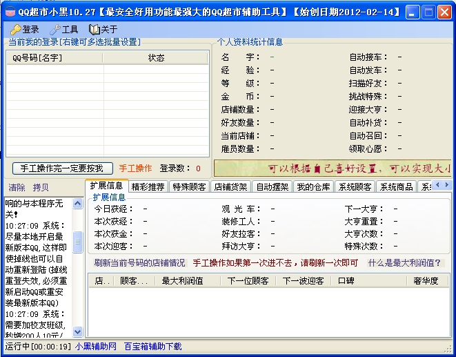Open the 工具 menu
The width and height of the screenshot is (456, 357).
(63, 30)
